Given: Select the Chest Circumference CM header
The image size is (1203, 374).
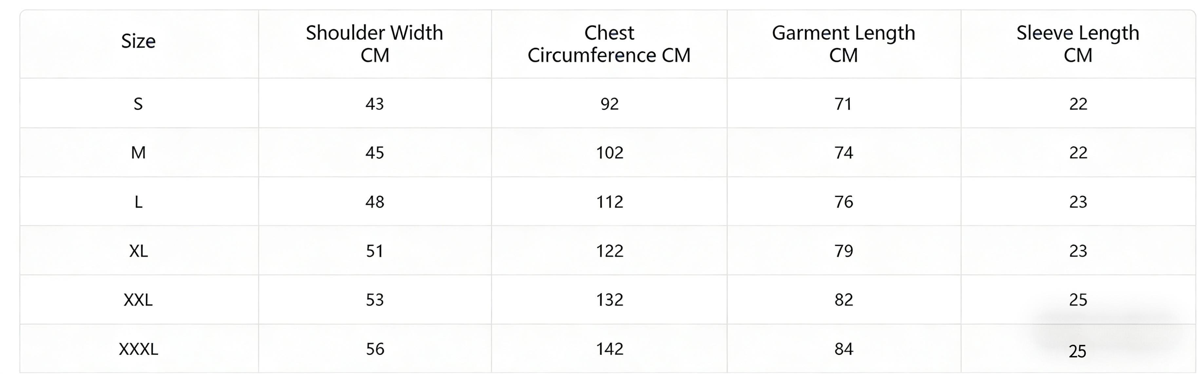Looking at the screenshot, I should 609,44.
